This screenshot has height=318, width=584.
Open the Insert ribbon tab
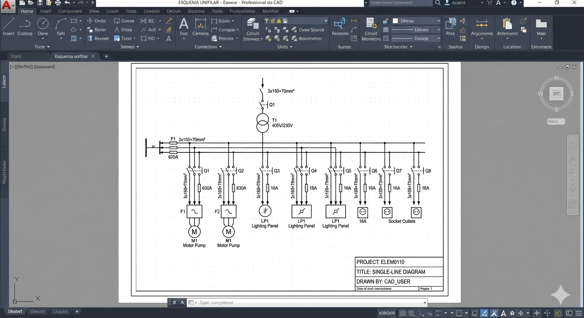[46, 11]
